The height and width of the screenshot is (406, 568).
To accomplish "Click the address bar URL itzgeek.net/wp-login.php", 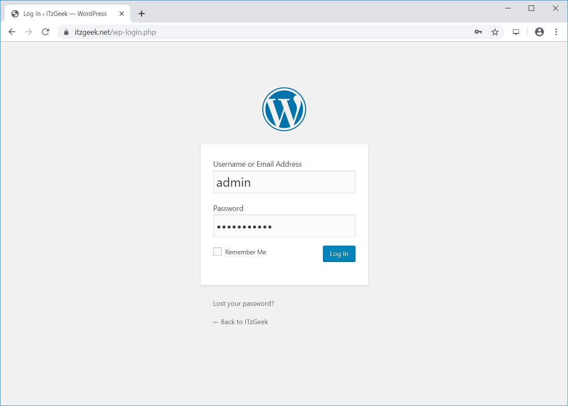I will coord(115,32).
